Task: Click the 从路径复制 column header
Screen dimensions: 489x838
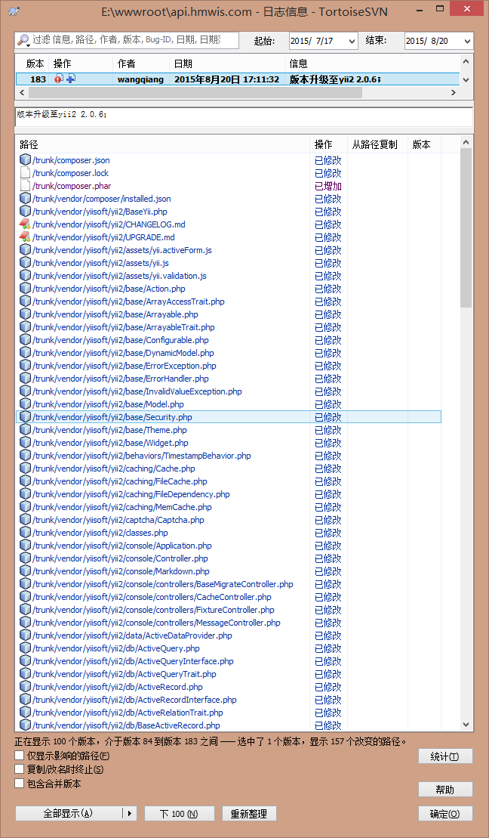Action: [x=377, y=144]
